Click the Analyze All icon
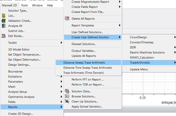176x116 pixels. [4, 26]
